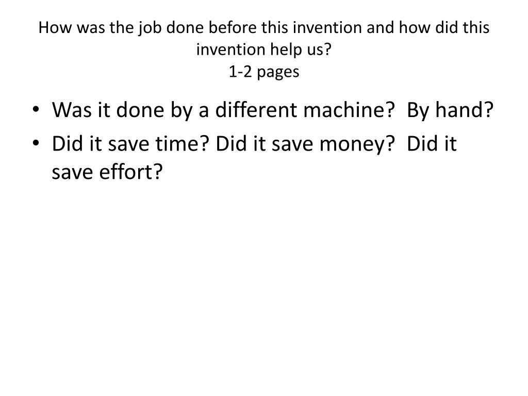528x396 pixels.
Task: Click the words "Was it done"
Action: pos(108,110)
